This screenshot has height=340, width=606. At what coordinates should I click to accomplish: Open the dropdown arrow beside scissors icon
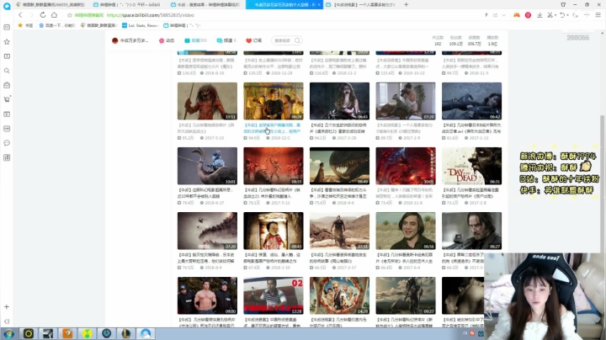[555, 15]
